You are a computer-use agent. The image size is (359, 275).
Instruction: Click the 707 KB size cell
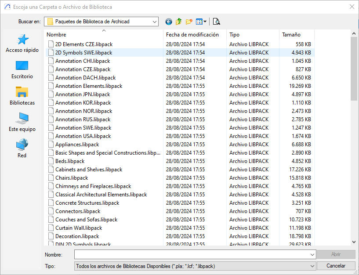click(x=303, y=211)
